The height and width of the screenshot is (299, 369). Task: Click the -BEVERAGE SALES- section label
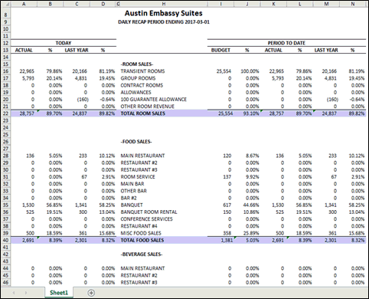click(142, 255)
